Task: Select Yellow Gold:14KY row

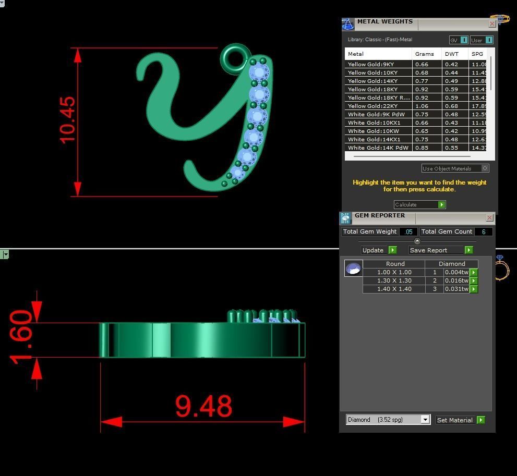Action: pyautogui.click(x=415, y=81)
